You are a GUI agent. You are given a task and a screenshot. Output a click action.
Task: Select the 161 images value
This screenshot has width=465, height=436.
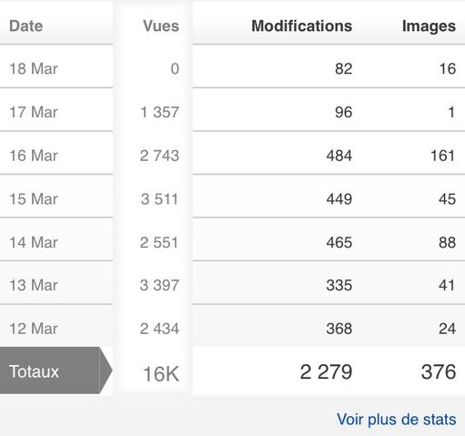coord(443,156)
